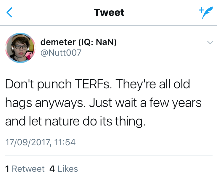
Task: Click the likes count number 4
Action: (52, 169)
